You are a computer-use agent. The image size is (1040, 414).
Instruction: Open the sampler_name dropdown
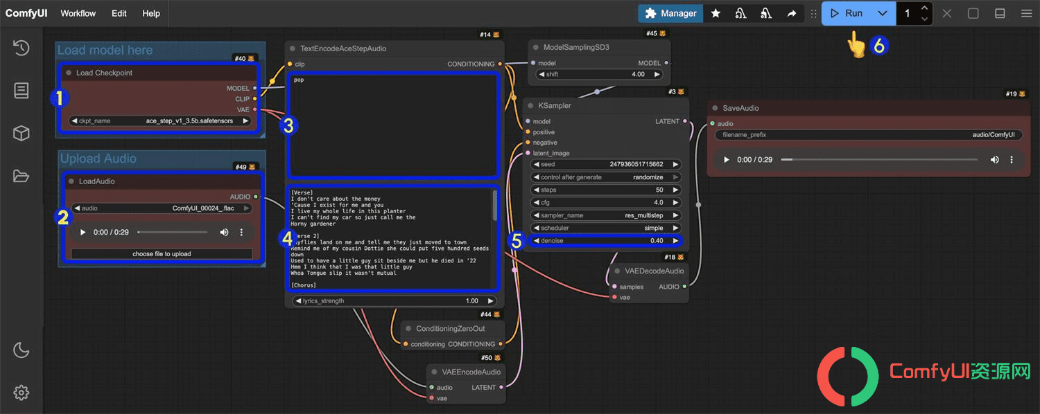tap(606, 215)
